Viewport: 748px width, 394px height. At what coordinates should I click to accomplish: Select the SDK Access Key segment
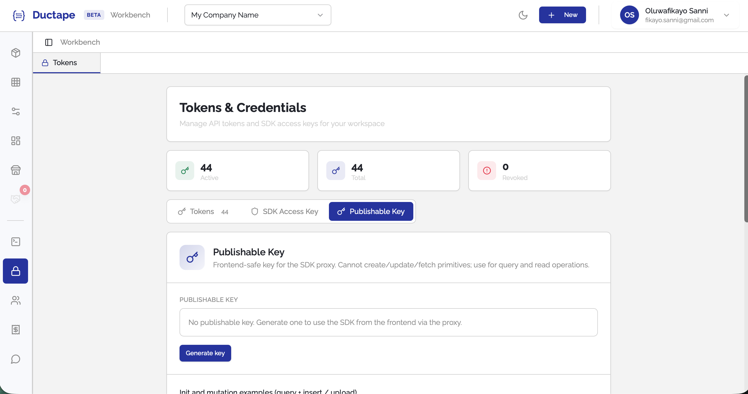coord(284,211)
